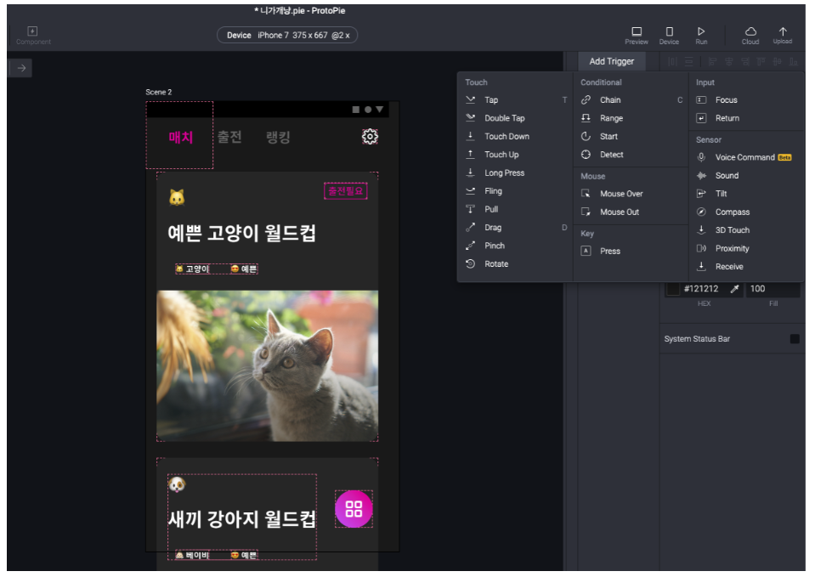
Task: Select the cat emoji icon layer
Action: 177,197
